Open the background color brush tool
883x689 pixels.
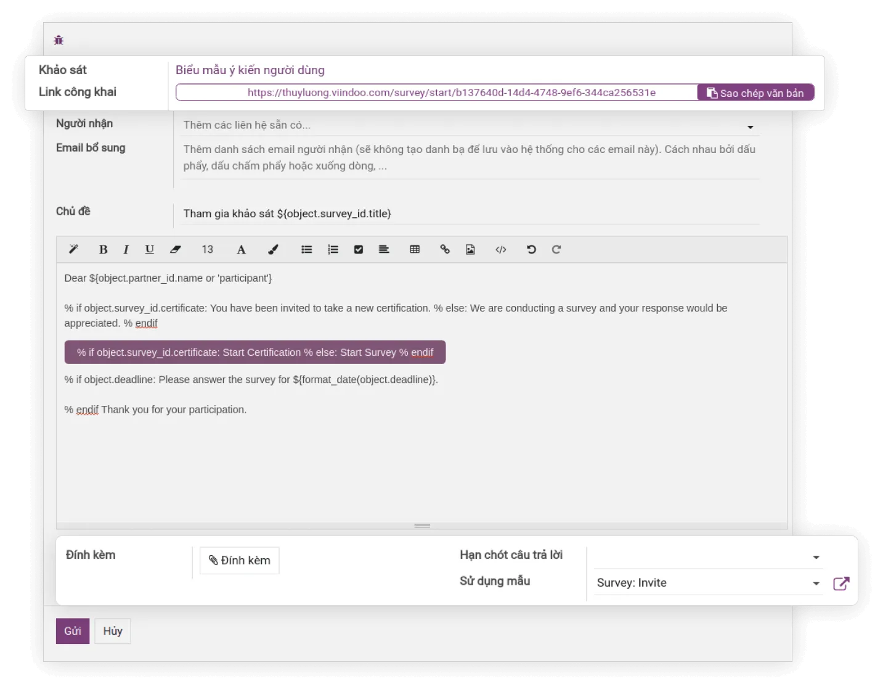(x=273, y=249)
